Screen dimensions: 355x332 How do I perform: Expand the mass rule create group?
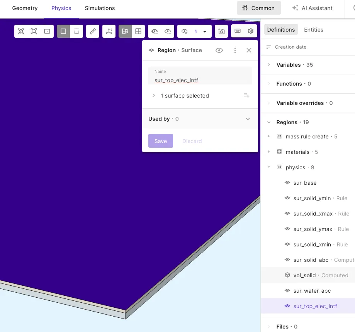pos(269,136)
